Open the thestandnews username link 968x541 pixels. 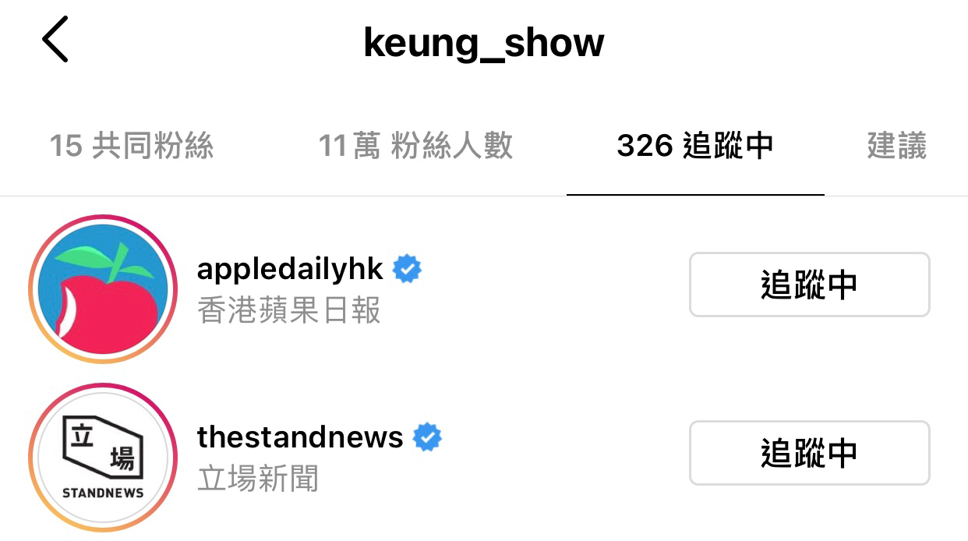click(x=300, y=437)
